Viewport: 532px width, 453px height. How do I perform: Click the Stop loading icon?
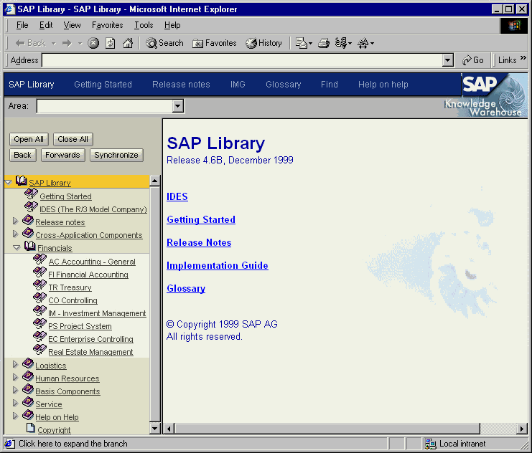(93, 43)
